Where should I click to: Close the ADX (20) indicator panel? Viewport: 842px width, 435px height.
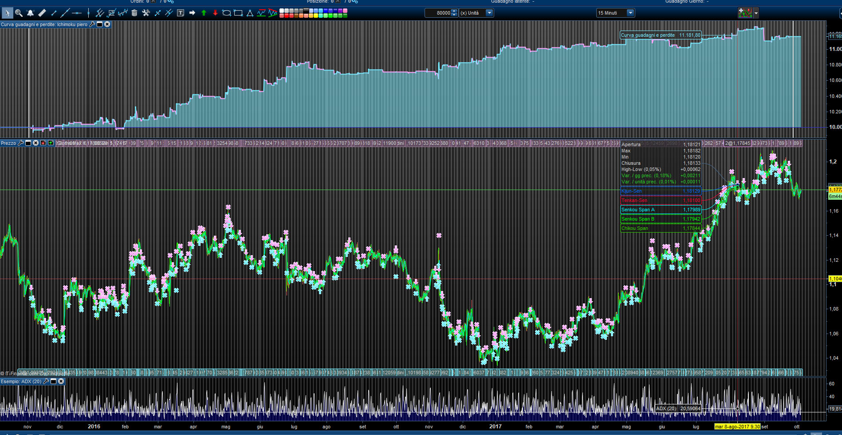pyautogui.click(x=61, y=381)
